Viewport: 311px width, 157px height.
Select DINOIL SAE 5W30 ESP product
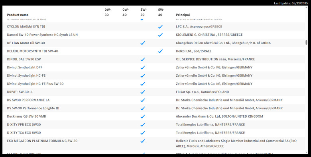coord(24,59)
